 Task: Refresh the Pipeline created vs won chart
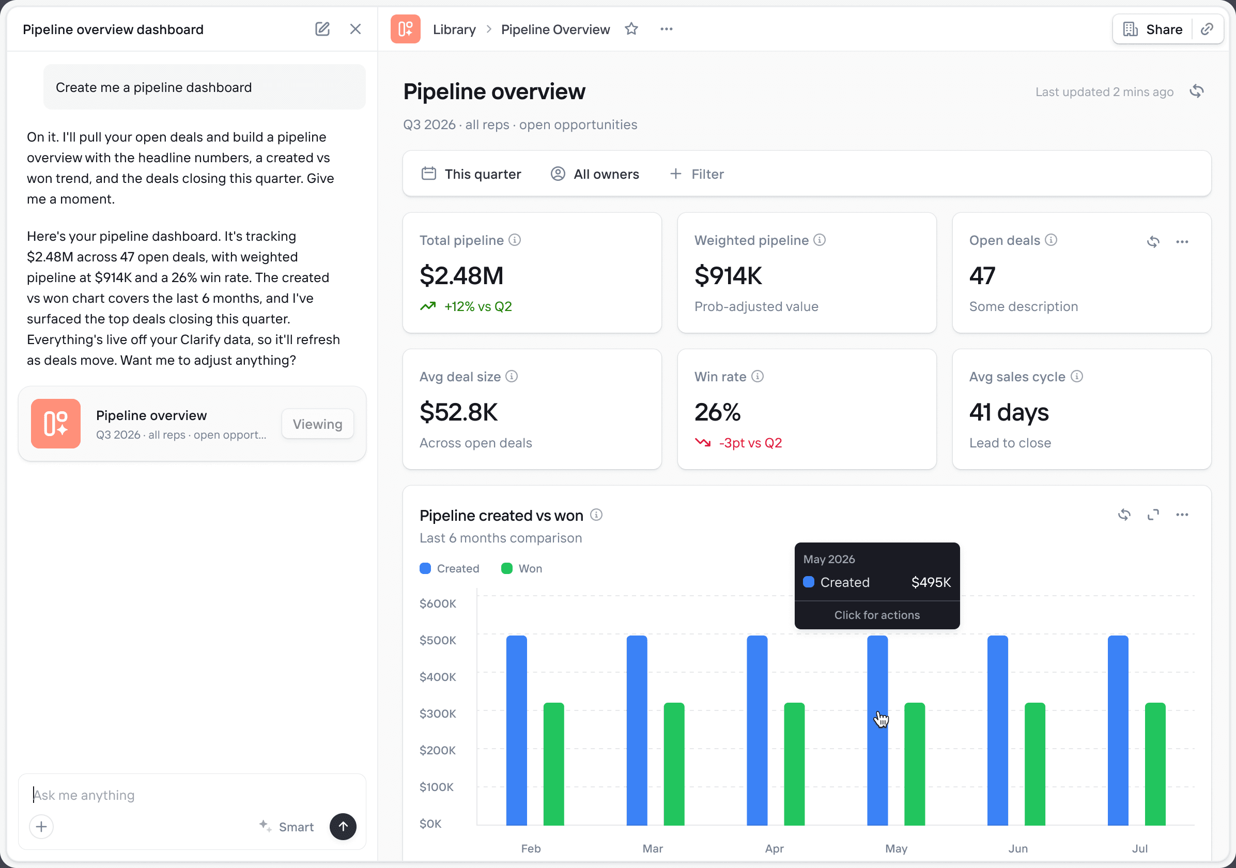coord(1124,515)
